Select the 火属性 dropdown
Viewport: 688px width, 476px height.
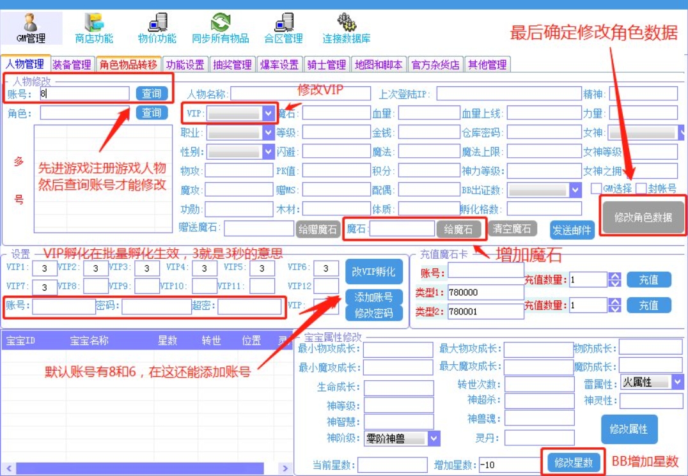[x=677, y=382]
